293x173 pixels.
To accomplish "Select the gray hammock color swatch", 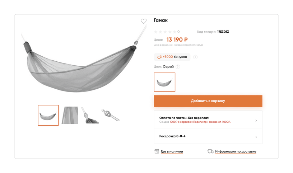I will [164, 82].
